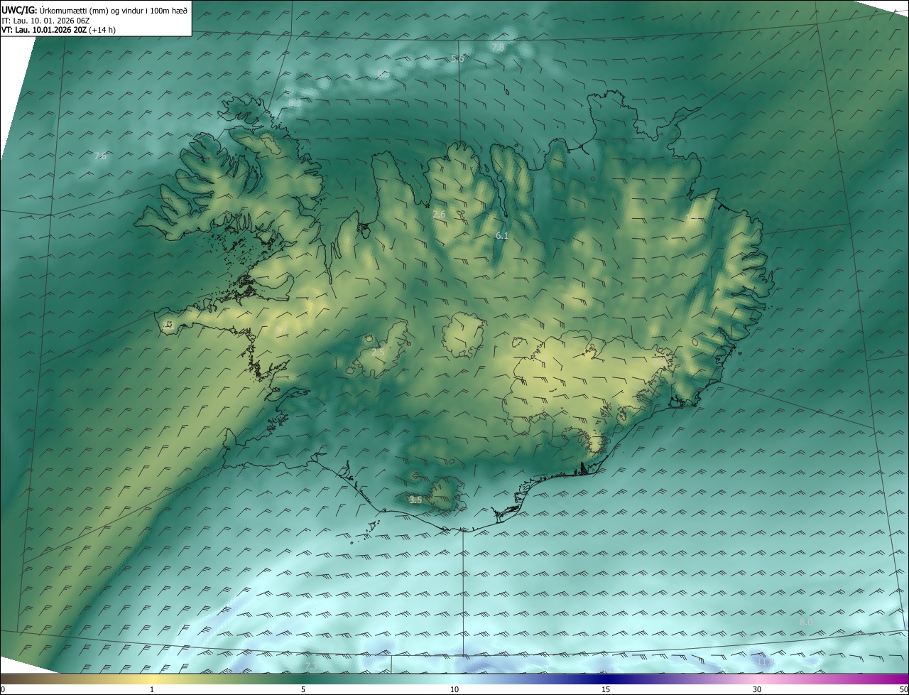
Task: Click the 3.5 value label on the map
Action: [x=415, y=500]
